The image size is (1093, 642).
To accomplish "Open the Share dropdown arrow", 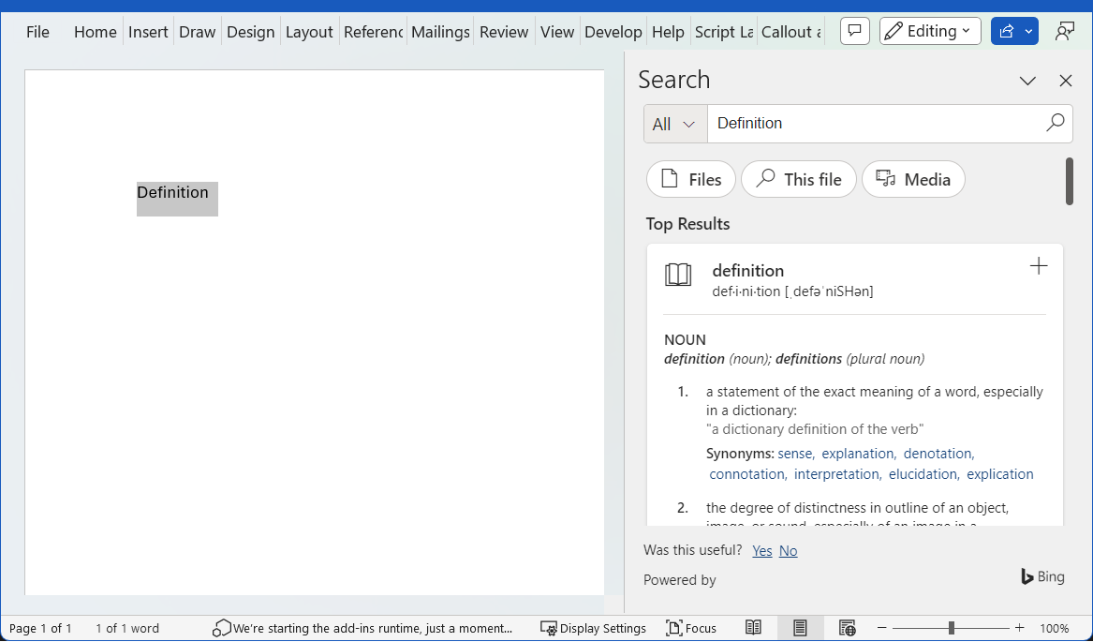I will (x=1029, y=32).
